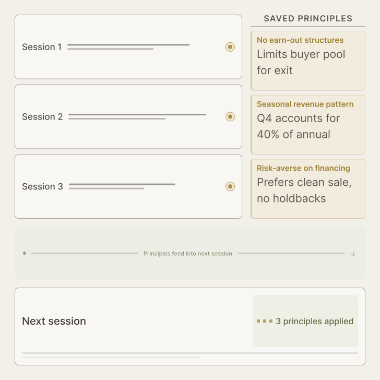This screenshot has width=380, height=380.
Task: Select the Session 1 radio button
Action: click(230, 47)
